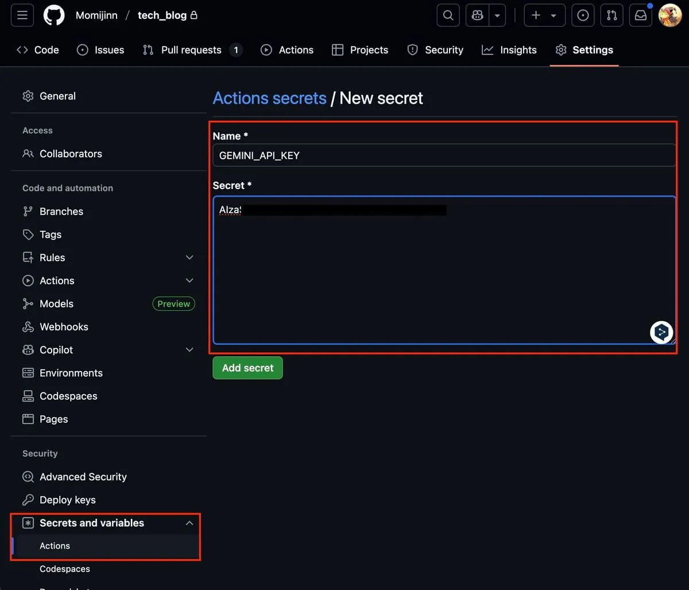689x590 pixels.
Task: Click the GitHub logo icon
Action: tap(54, 16)
